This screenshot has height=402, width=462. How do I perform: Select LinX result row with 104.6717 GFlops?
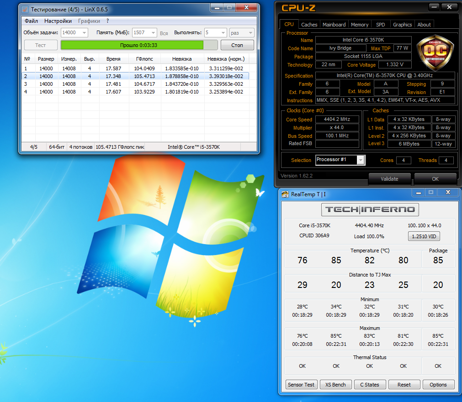click(136, 84)
